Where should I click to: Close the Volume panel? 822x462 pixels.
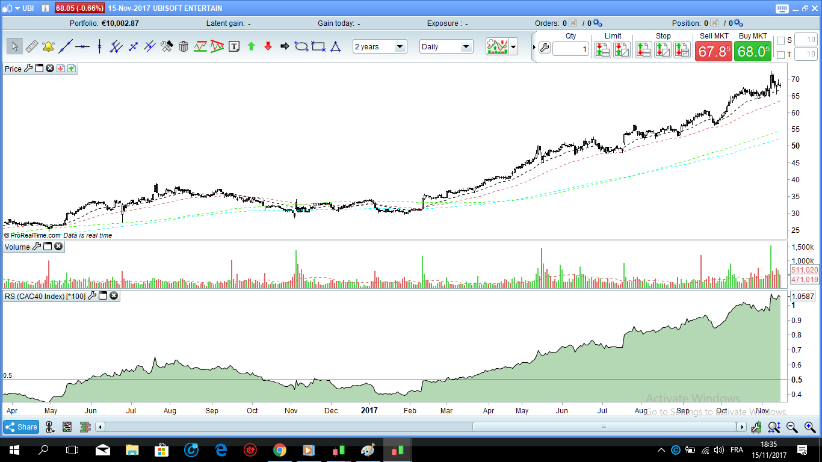(58, 247)
